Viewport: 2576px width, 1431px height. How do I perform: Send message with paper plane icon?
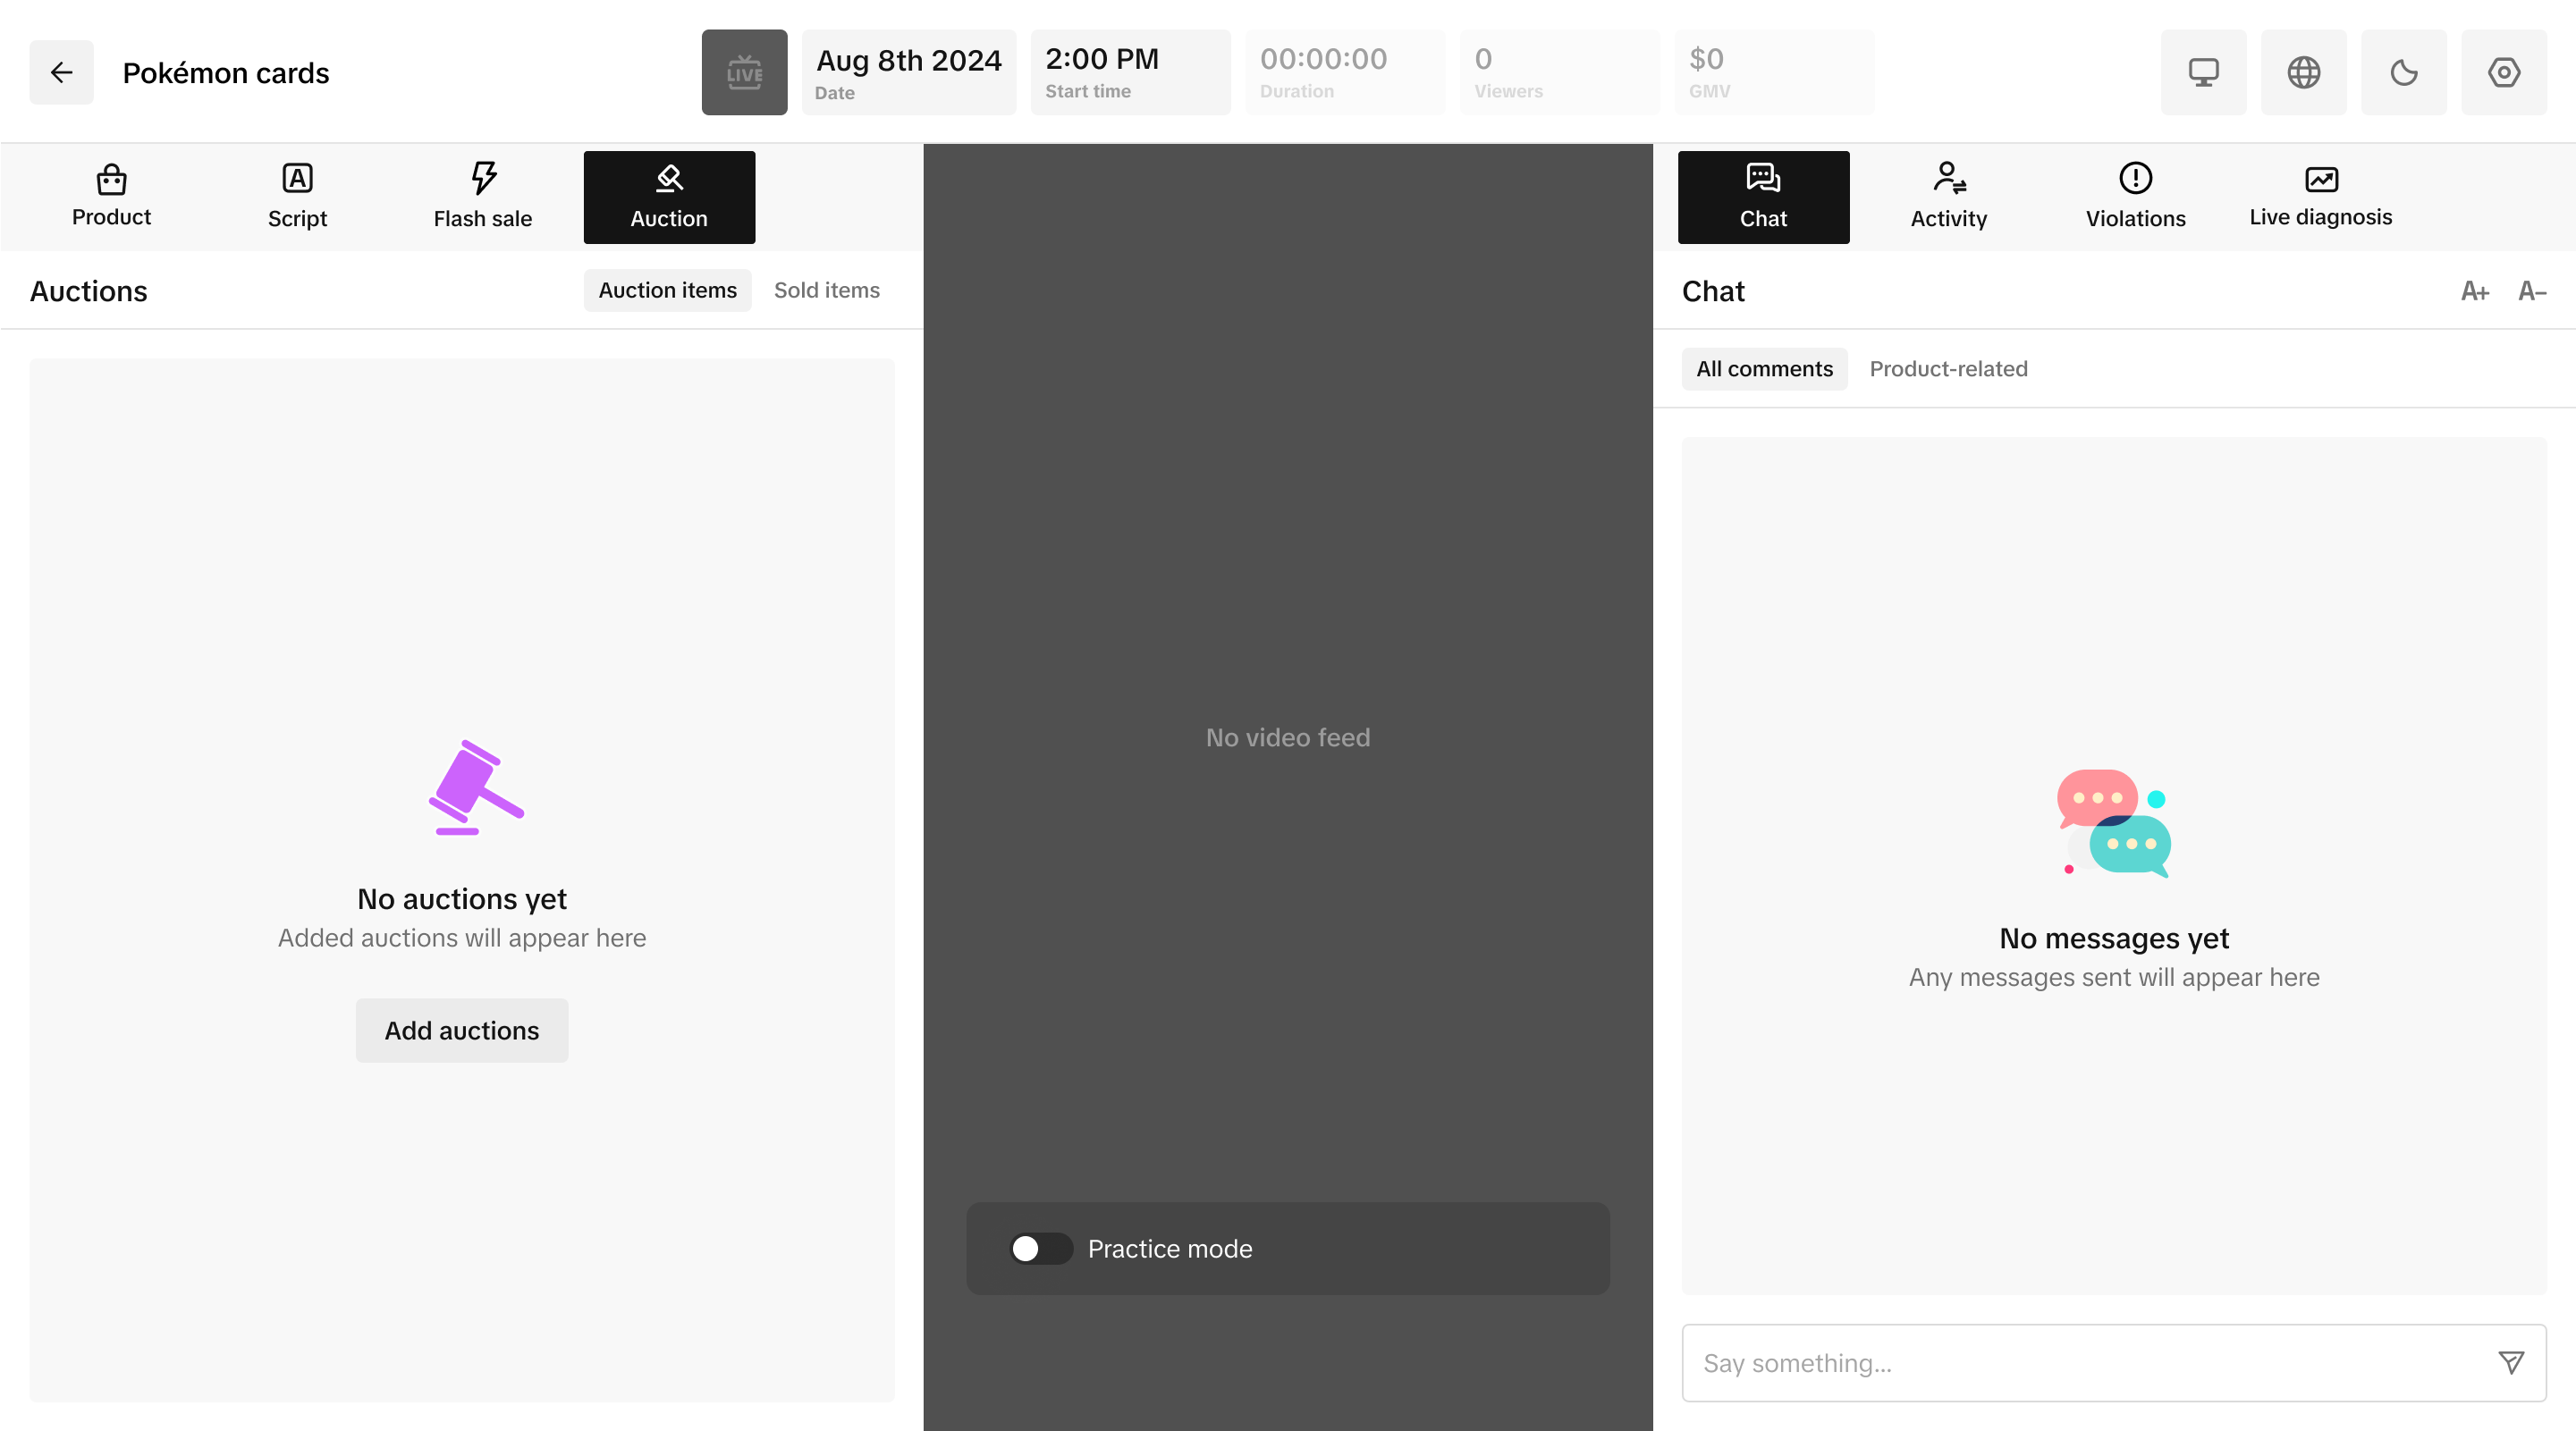[2510, 1362]
